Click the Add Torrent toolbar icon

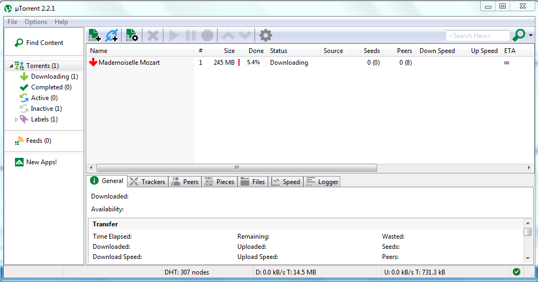point(94,35)
